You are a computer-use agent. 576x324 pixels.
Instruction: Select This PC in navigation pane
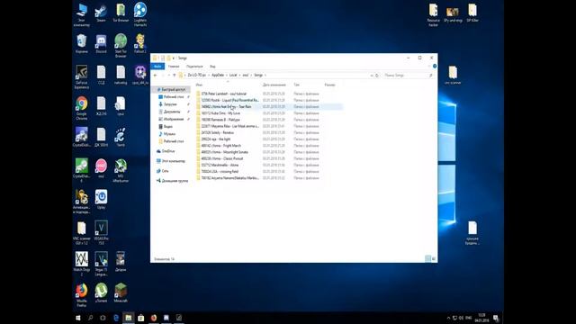[174, 161]
